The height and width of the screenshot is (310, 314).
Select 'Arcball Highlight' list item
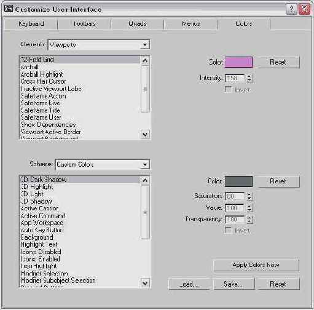coord(80,74)
